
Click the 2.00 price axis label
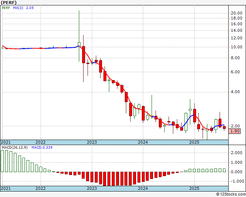click(236, 126)
